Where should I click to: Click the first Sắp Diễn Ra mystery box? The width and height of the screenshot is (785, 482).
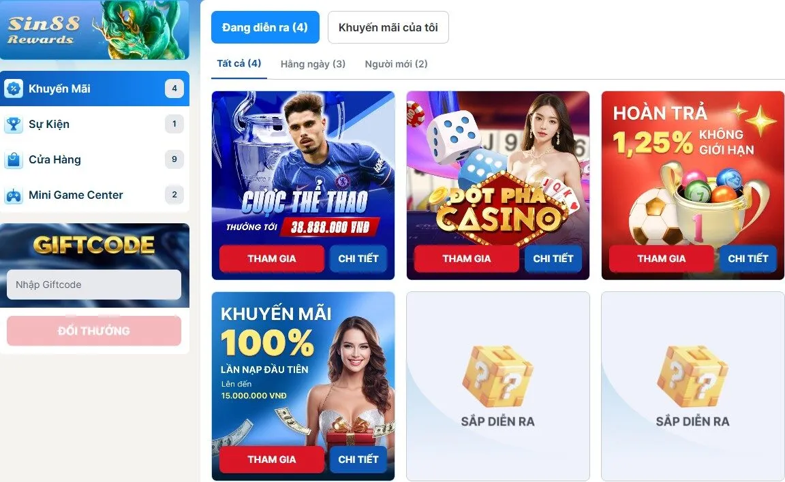coord(497,376)
